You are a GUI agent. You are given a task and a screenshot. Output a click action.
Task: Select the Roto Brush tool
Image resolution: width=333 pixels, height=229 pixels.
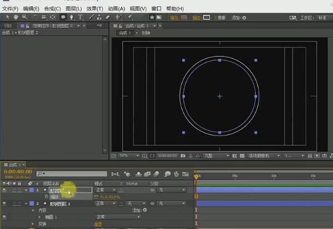[x=119, y=17]
